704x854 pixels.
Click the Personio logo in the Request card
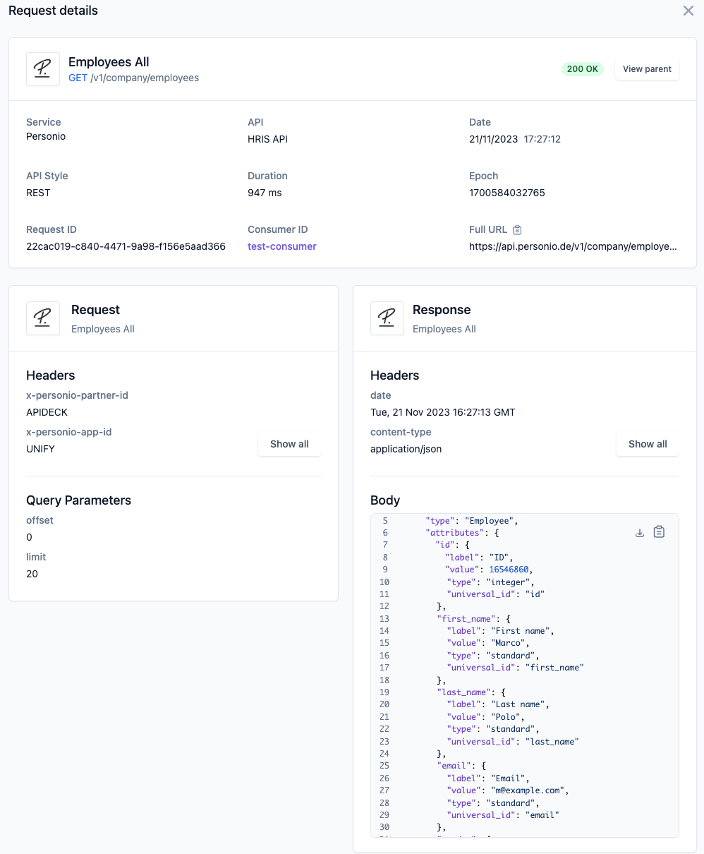coord(43,318)
